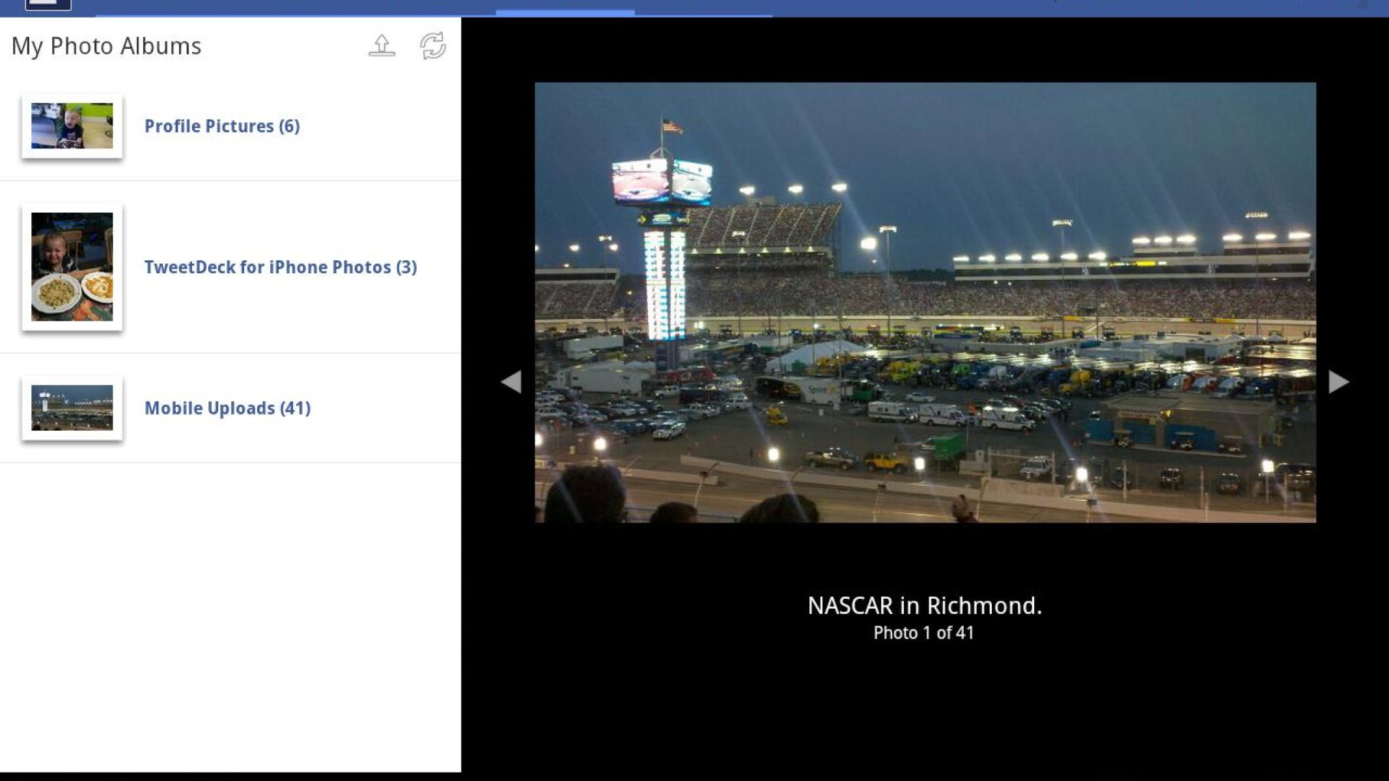Refresh the photo albums list
The width and height of the screenshot is (1389, 781).
[x=432, y=46]
